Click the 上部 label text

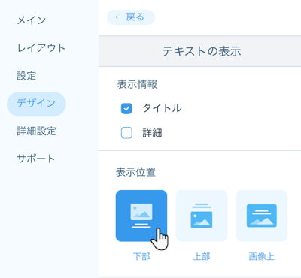(202, 256)
